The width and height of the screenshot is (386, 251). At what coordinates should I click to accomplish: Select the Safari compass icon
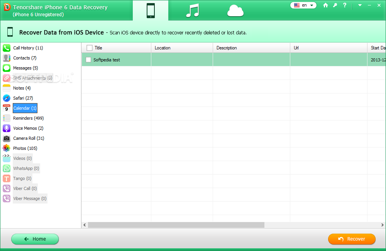tap(7, 98)
